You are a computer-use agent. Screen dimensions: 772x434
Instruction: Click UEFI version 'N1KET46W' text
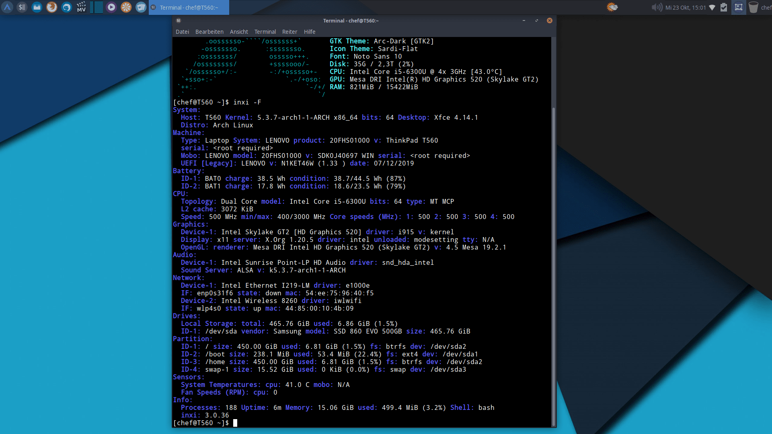pyautogui.click(x=298, y=163)
